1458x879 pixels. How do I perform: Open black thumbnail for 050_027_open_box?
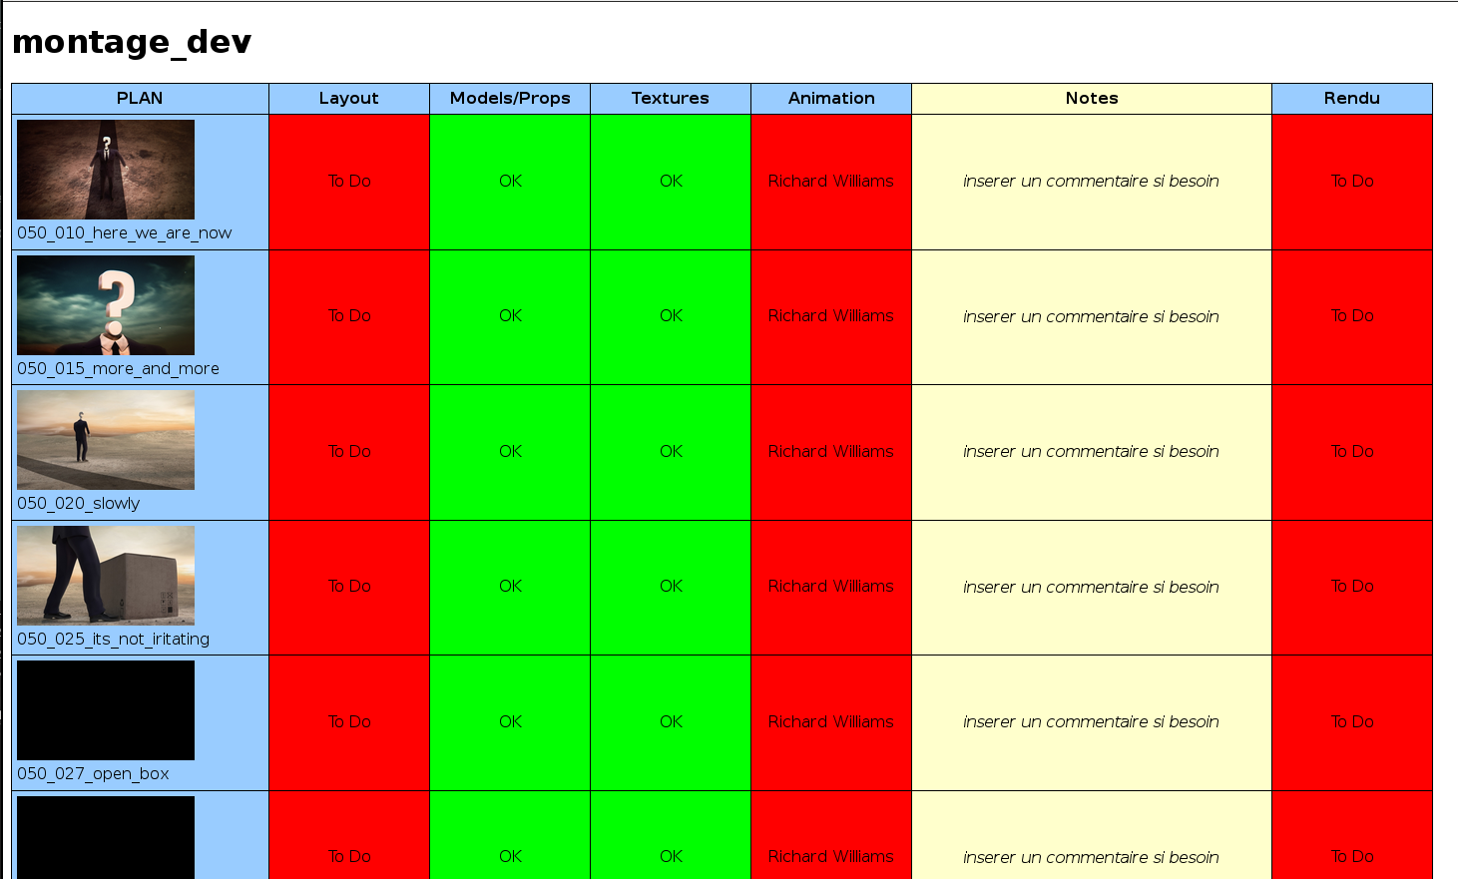pos(106,710)
